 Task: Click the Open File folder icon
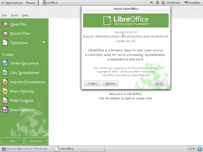pyautogui.click(x=5, y=24)
